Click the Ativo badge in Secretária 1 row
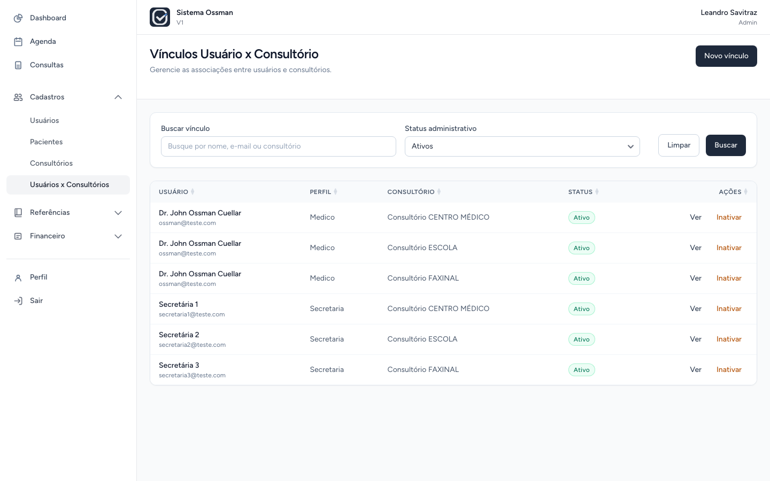The width and height of the screenshot is (770, 481). pos(582,309)
